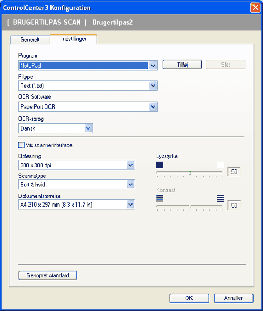Click the Lysstyrke value field showing 50
This screenshot has width=263, height=311.
[x=234, y=172]
